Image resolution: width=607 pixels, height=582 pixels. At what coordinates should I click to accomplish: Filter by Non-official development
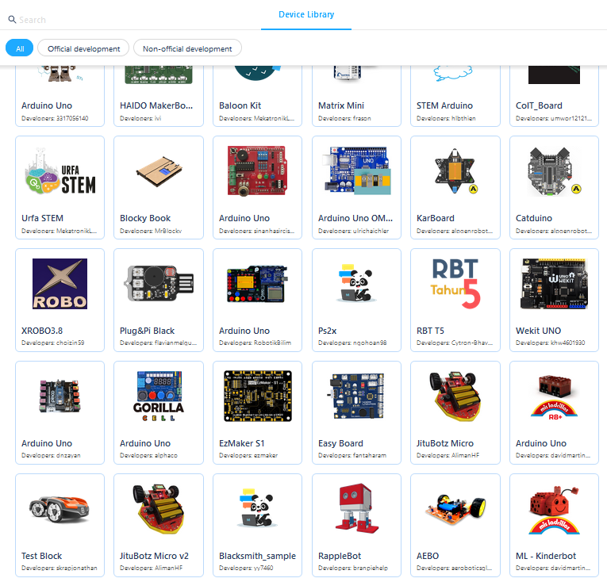pos(187,48)
